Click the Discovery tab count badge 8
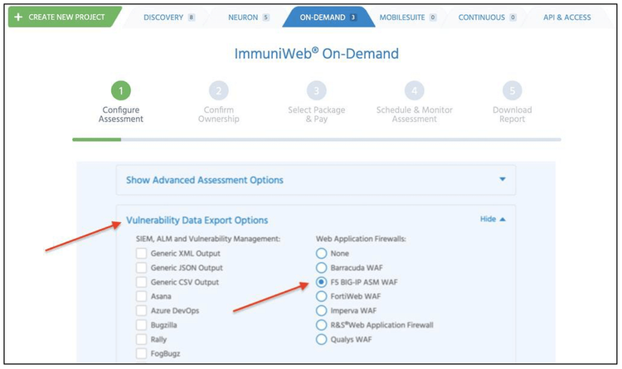The width and height of the screenshot is (622, 369). pyautogui.click(x=192, y=17)
